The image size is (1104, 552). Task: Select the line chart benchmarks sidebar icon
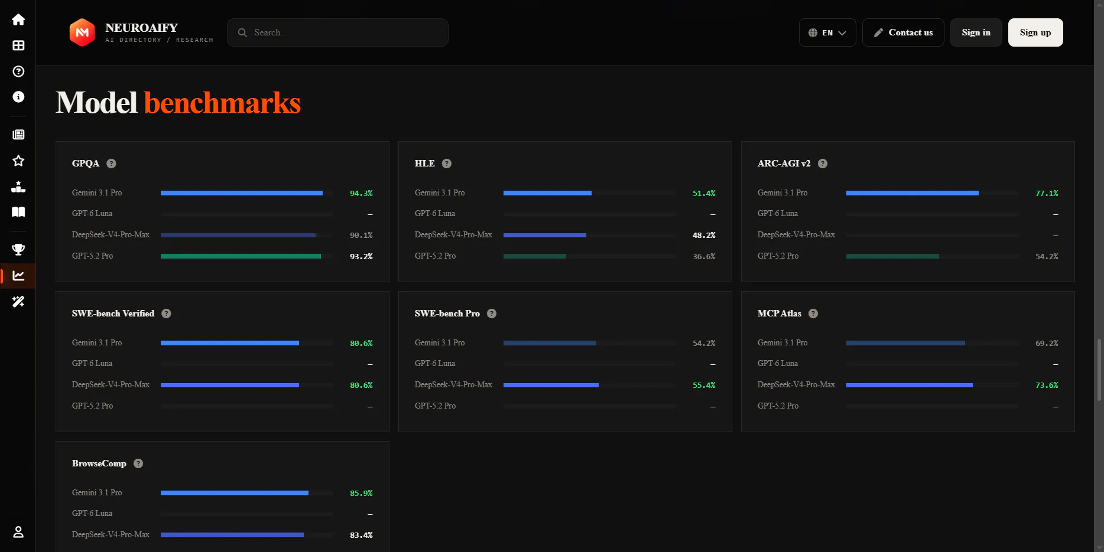[x=18, y=276]
